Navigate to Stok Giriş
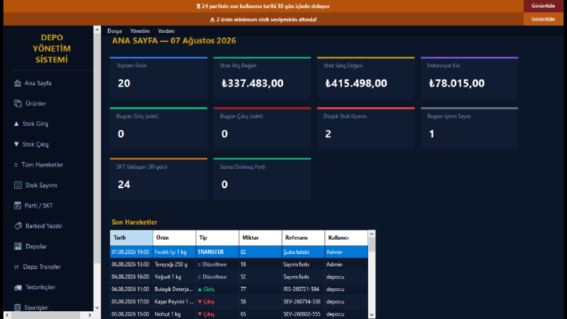Image resolution: width=567 pixels, height=319 pixels. click(x=36, y=124)
